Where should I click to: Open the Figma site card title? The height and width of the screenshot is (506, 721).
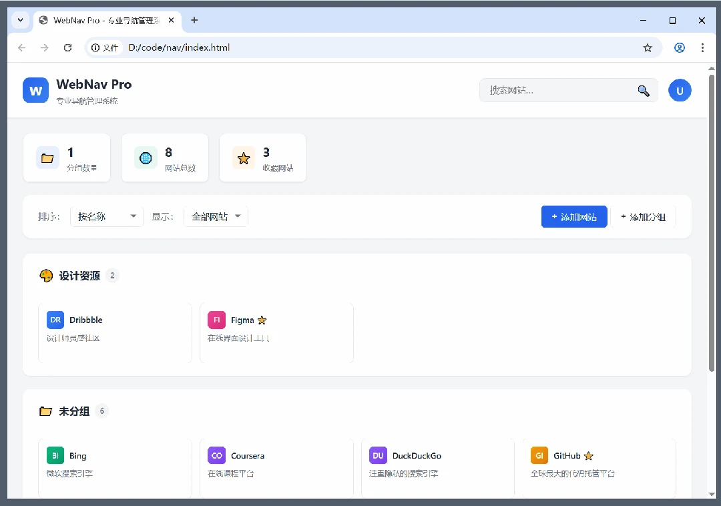point(242,320)
